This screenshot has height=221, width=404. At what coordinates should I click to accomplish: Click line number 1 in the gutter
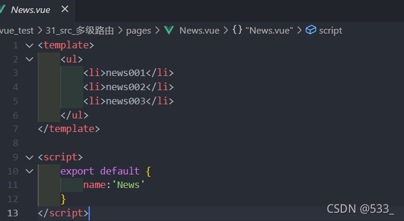(x=15, y=45)
